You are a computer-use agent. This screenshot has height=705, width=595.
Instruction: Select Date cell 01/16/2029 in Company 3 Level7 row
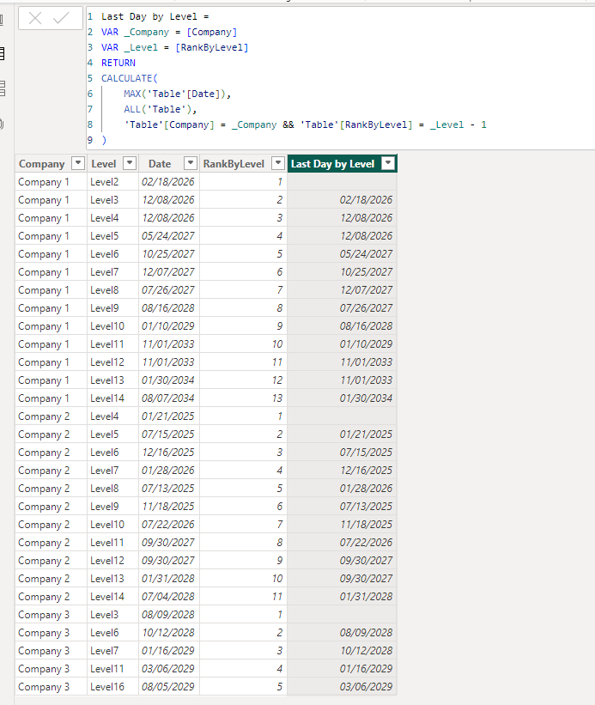coord(169,651)
